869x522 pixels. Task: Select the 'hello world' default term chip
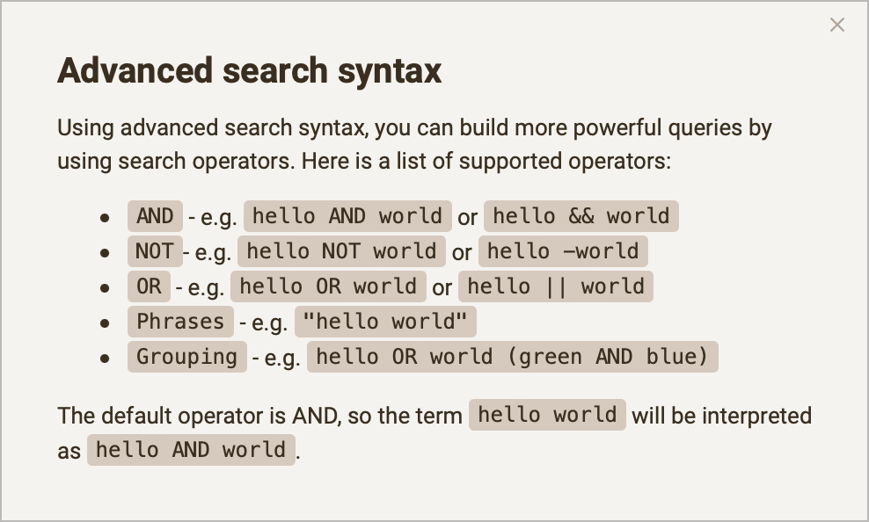pos(547,415)
